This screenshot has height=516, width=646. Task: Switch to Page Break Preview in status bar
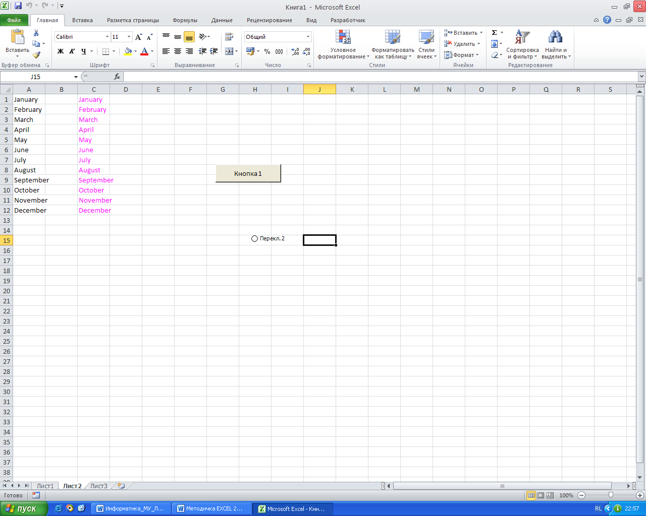550,495
